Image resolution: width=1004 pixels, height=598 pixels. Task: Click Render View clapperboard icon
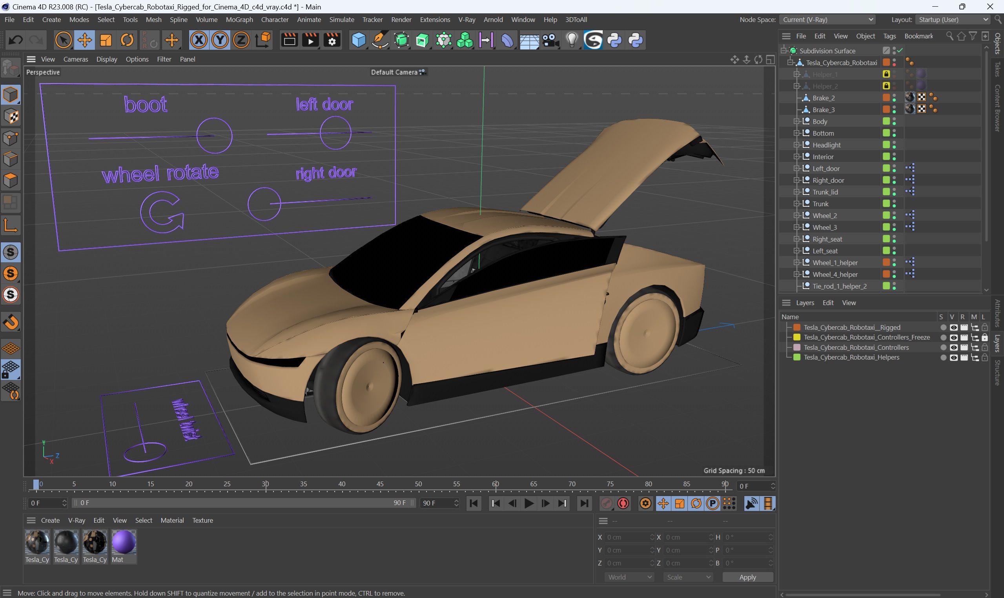(x=290, y=40)
